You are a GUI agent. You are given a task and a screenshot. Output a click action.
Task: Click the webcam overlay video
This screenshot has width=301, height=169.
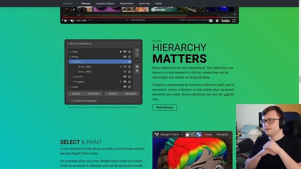[269, 137]
